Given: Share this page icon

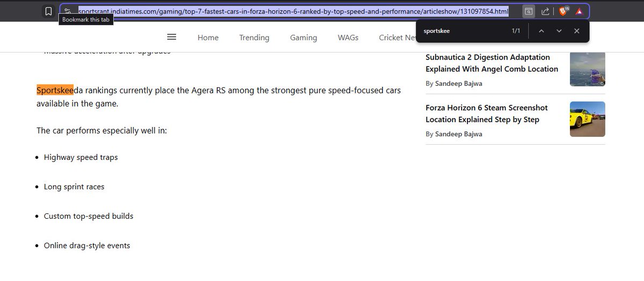Looking at the screenshot, I should pyautogui.click(x=545, y=11).
